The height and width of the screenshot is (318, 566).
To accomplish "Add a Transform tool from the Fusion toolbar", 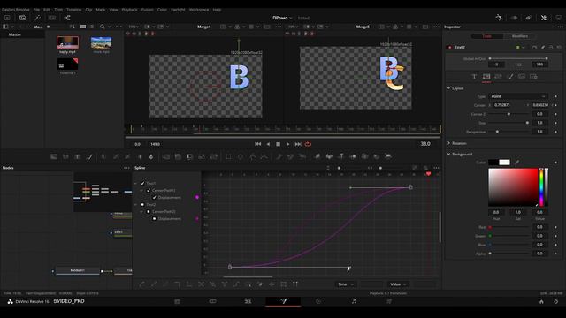I will click(x=213, y=156).
